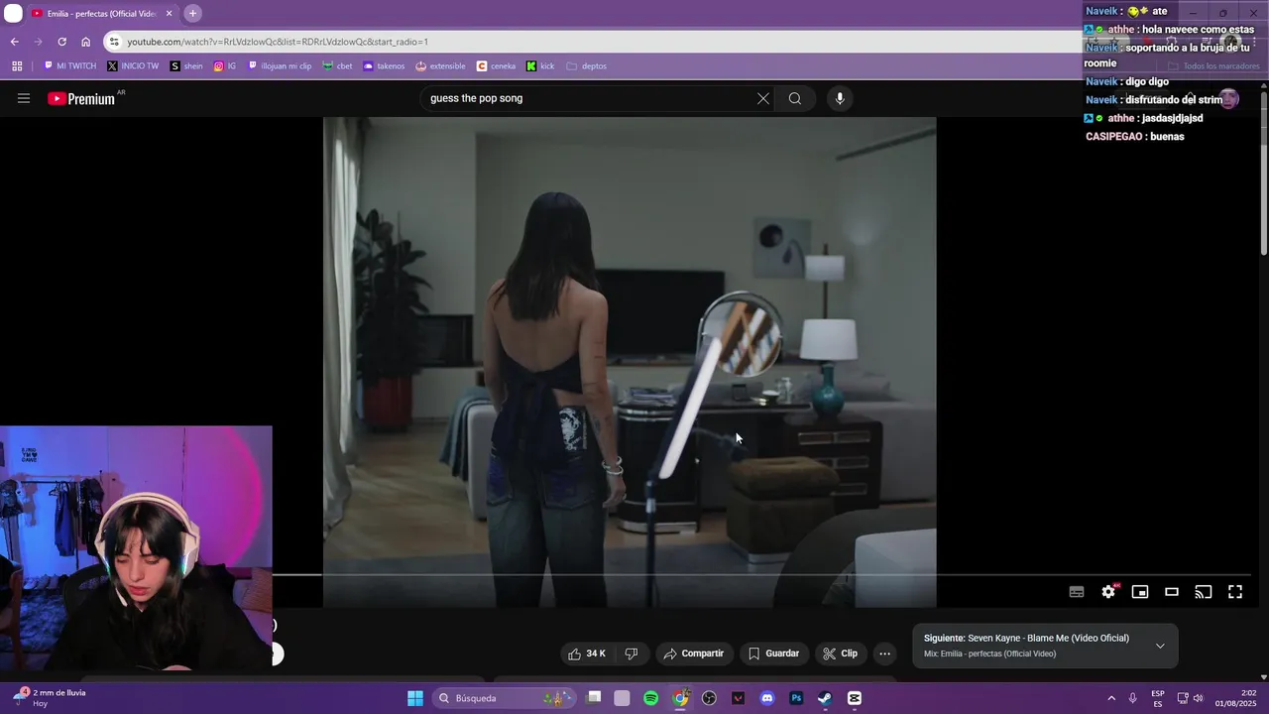Open a new browser tab
Viewport: 1269px width, 714px height.
point(192,14)
